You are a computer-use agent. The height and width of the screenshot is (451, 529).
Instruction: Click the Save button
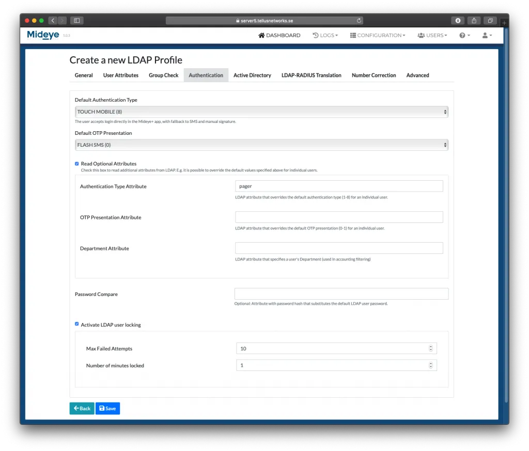[x=107, y=408]
